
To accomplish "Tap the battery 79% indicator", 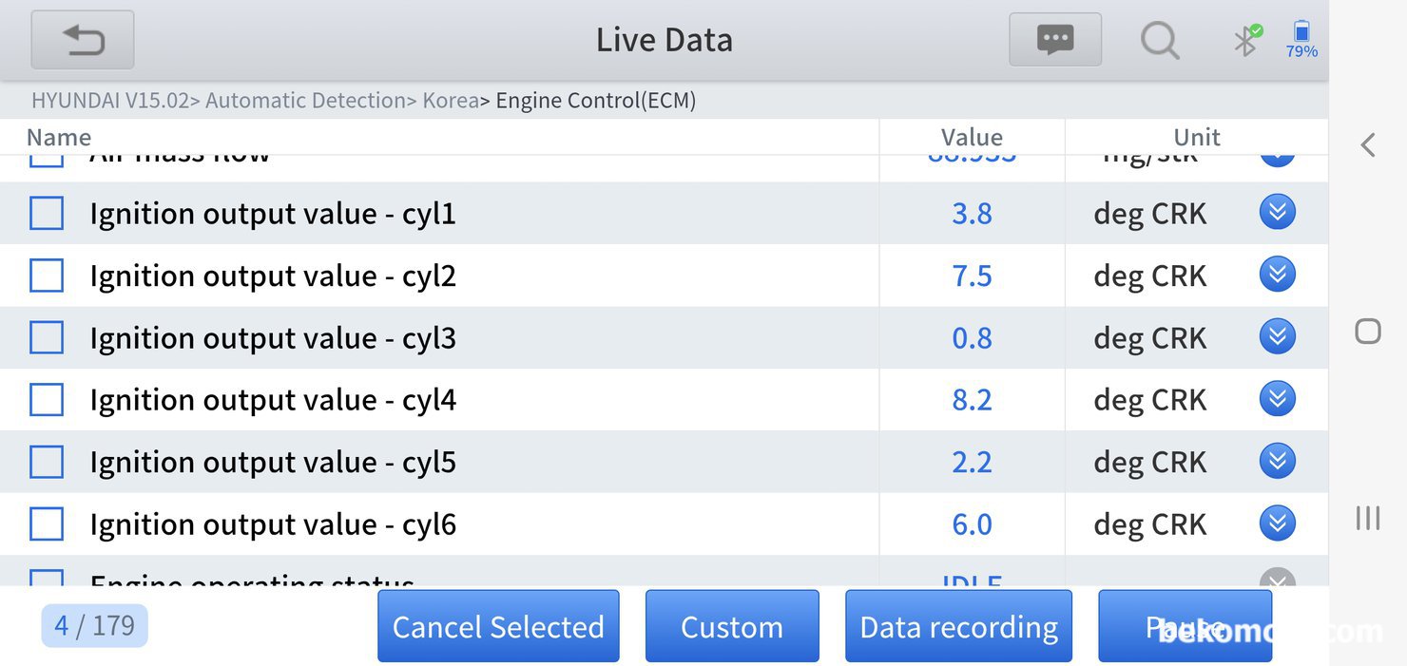I will pyautogui.click(x=1301, y=41).
